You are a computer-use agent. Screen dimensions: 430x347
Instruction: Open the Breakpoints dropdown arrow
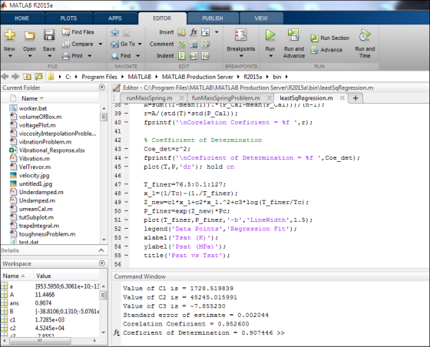tap(241, 56)
